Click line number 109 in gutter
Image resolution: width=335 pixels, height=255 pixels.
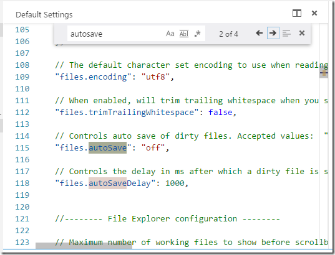[22, 76]
